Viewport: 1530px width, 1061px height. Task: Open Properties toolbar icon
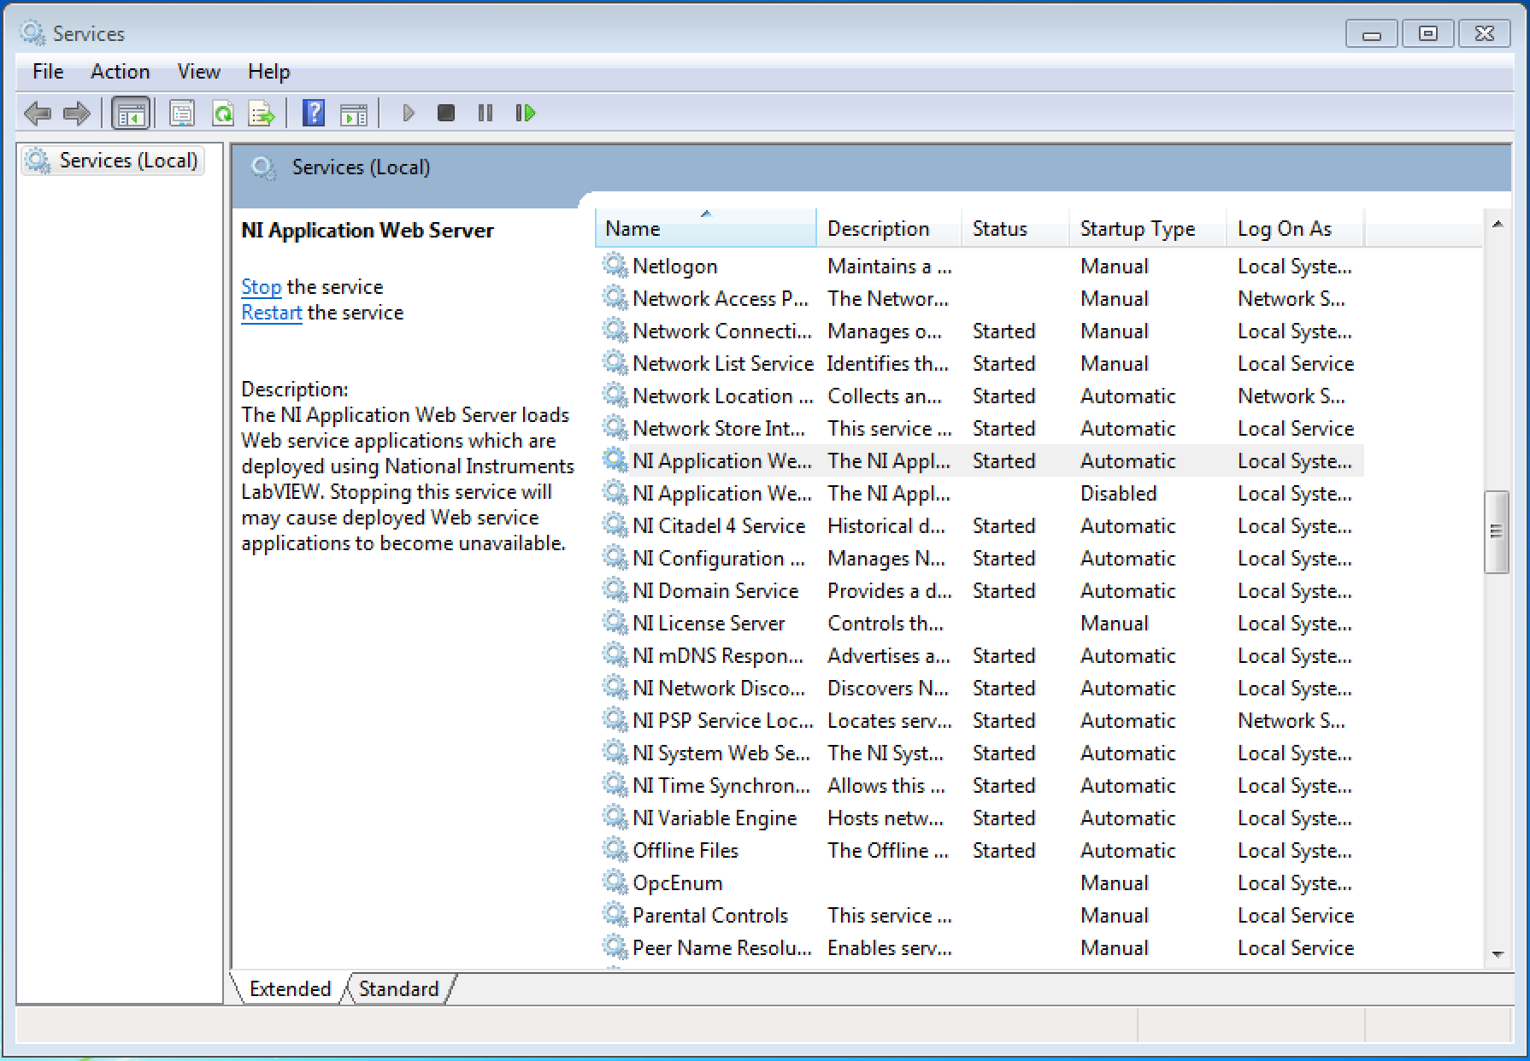pyautogui.click(x=181, y=113)
